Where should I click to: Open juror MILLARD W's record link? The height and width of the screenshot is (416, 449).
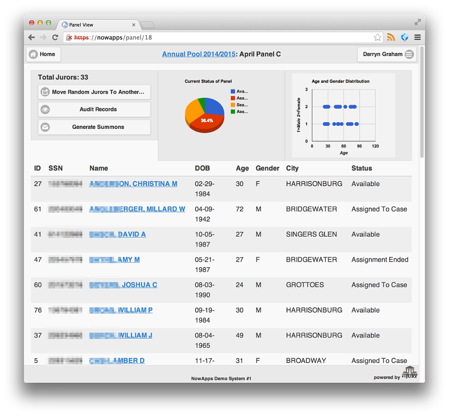pyautogui.click(x=137, y=209)
